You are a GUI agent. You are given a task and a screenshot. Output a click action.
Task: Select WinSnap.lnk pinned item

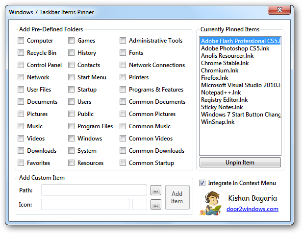coord(240,122)
